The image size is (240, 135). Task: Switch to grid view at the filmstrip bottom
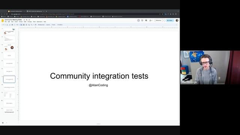coord(3,123)
